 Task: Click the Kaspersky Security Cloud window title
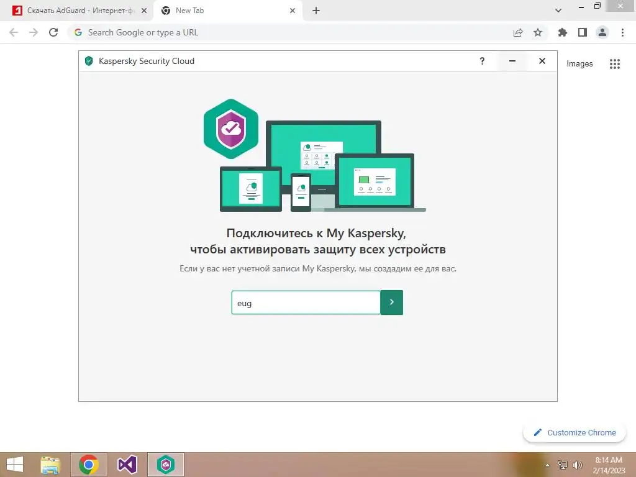[147, 61]
